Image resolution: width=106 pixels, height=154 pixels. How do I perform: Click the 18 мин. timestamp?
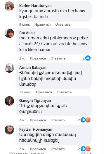[25, 92]
